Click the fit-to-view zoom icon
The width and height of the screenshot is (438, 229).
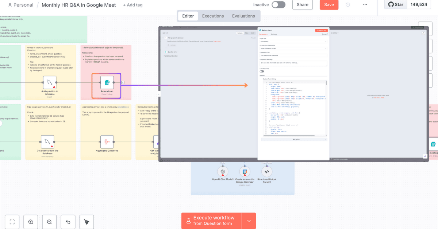(12, 222)
